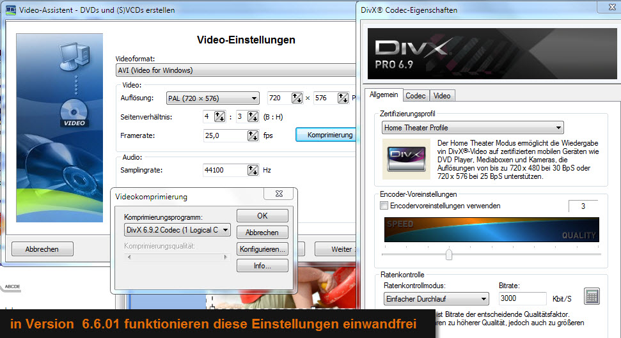Open the Home Theater Profile dropdown

[x=473, y=128]
